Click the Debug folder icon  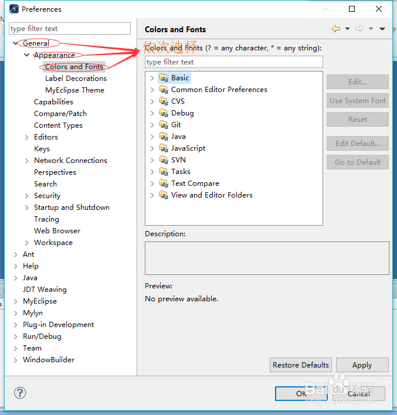164,113
